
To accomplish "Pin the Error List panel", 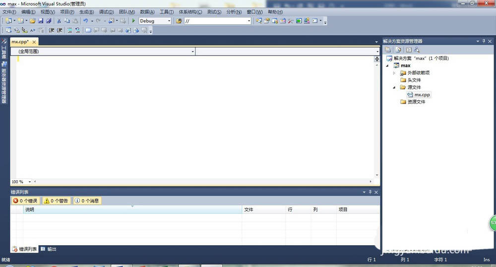I will coord(370,192).
